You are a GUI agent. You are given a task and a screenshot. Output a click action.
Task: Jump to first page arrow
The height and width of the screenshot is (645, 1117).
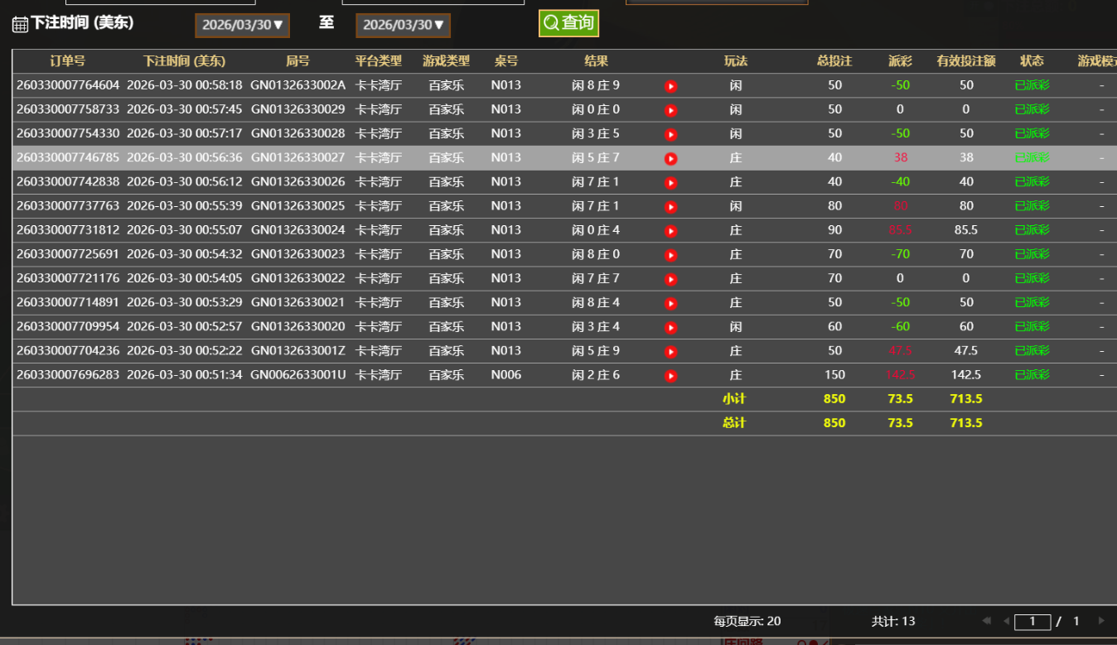click(986, 621)
